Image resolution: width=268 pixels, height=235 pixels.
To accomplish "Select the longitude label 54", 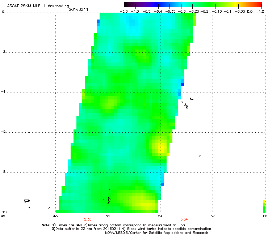I will tap(160, 216).
